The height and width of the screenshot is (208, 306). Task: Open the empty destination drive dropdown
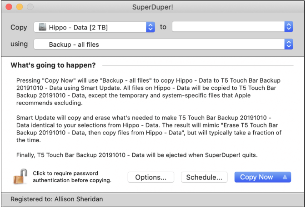[232, 27]
